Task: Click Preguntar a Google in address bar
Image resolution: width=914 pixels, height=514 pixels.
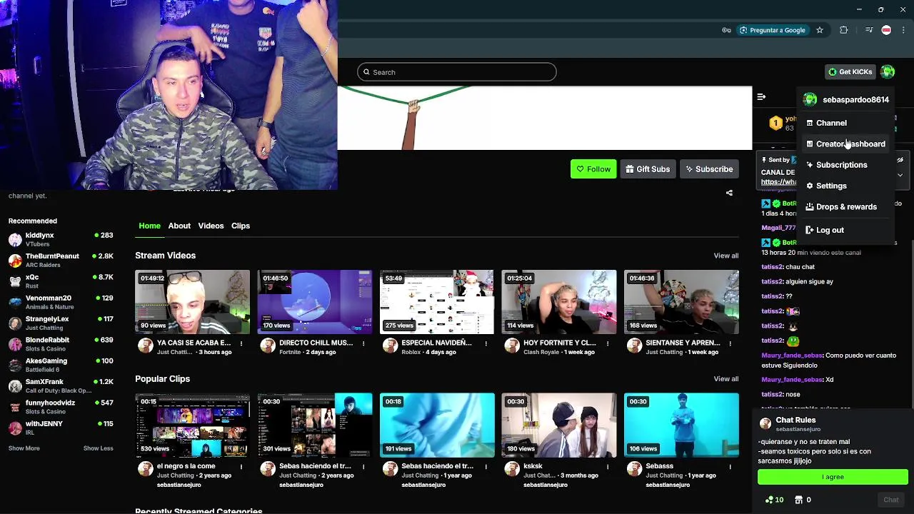Action: pos(772,30)
